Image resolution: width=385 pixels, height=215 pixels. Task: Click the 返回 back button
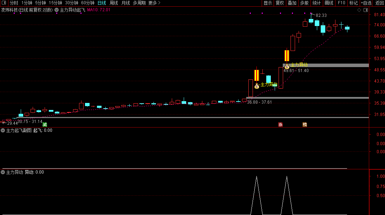pos(380,3)
